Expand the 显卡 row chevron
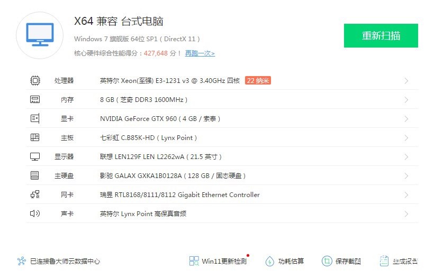 coord(406,119)
